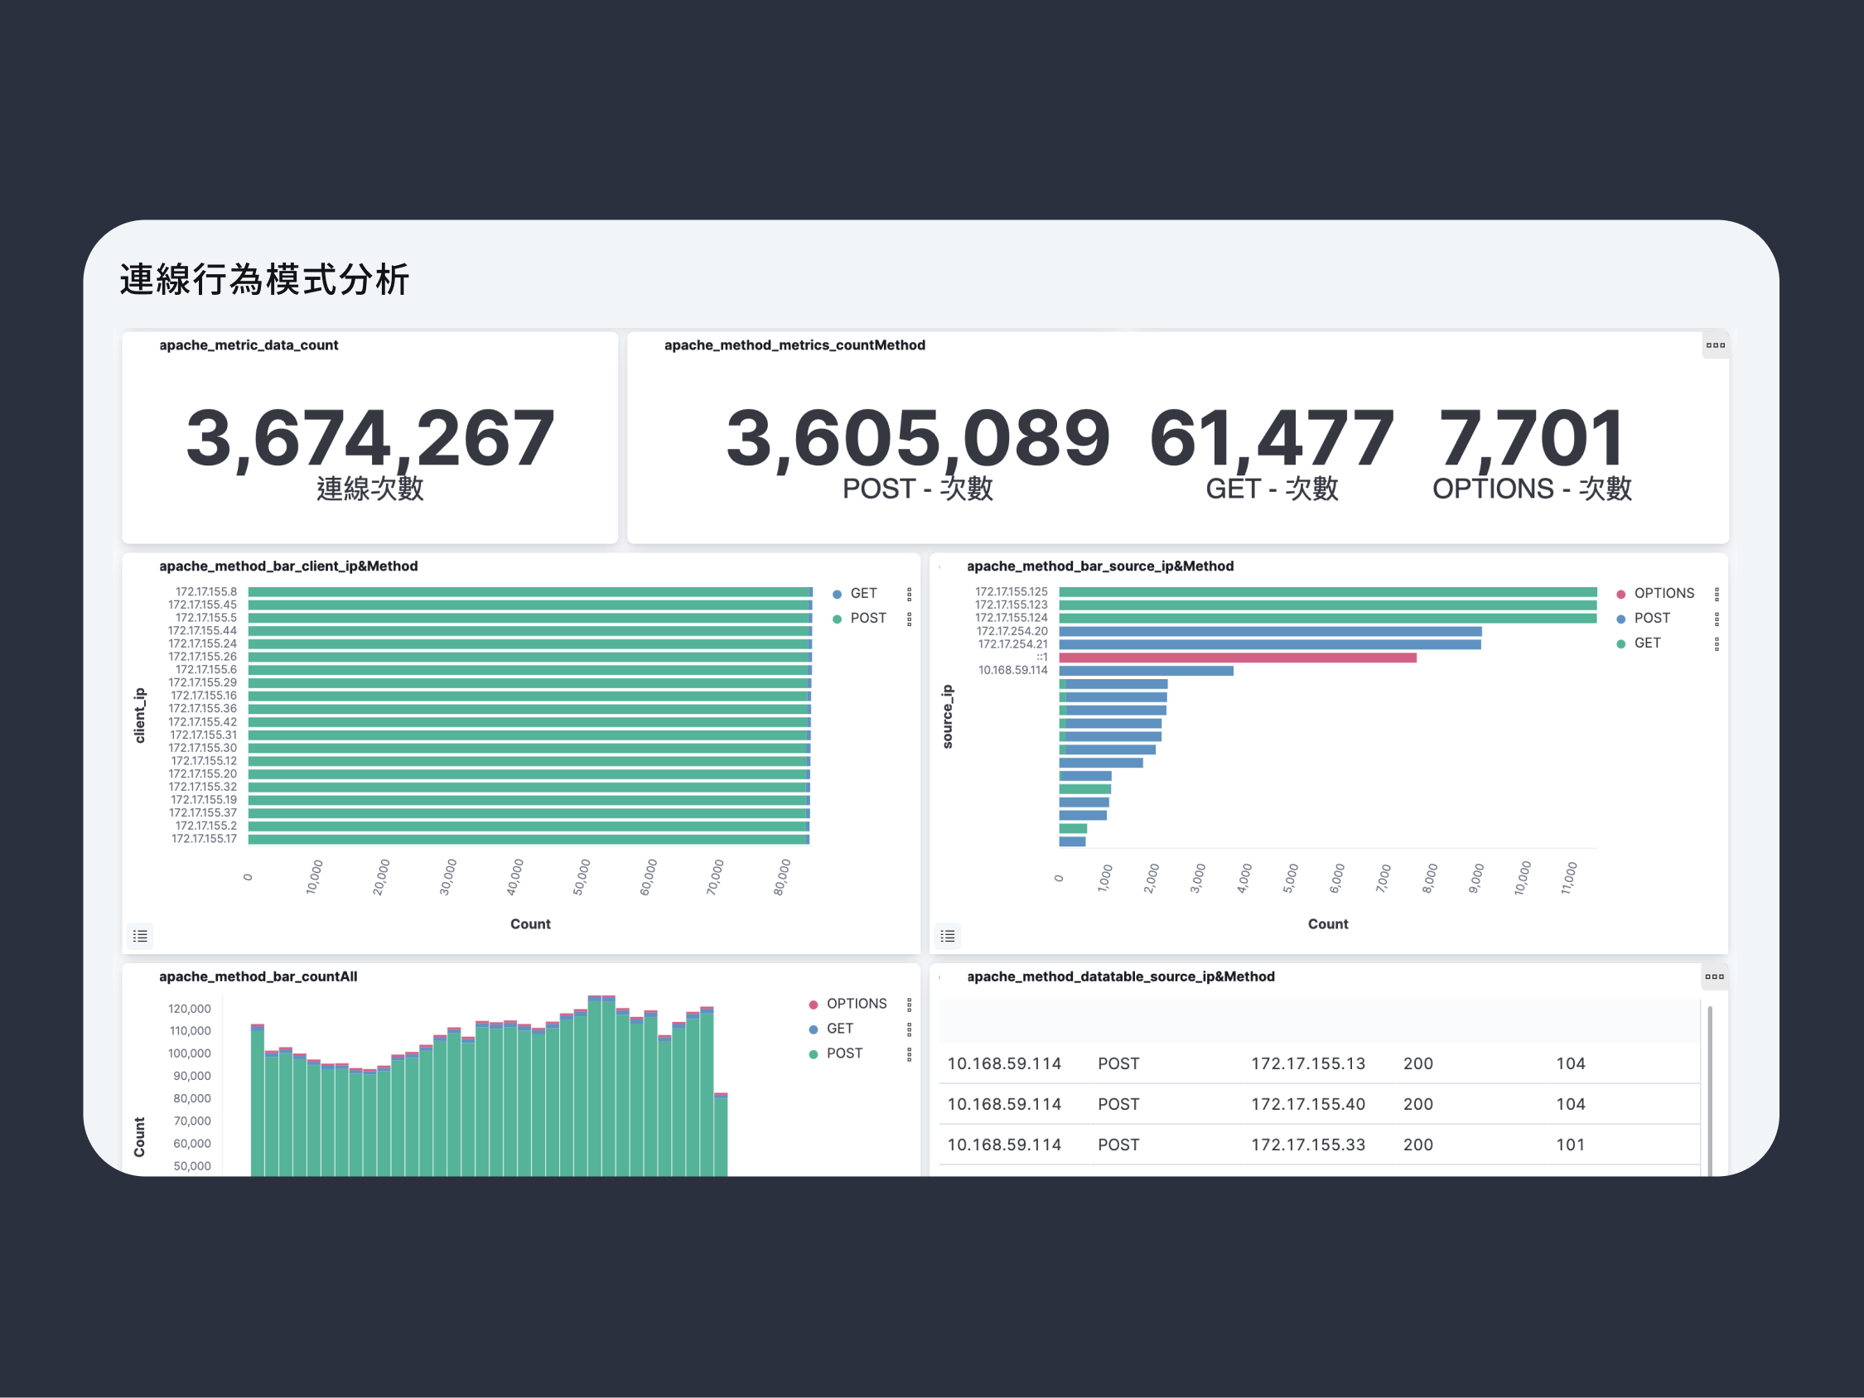Viewport: 1864px width, 1398px height.
Task: Toggle legend list on source_ip chart
Action: tap(947, 936)
